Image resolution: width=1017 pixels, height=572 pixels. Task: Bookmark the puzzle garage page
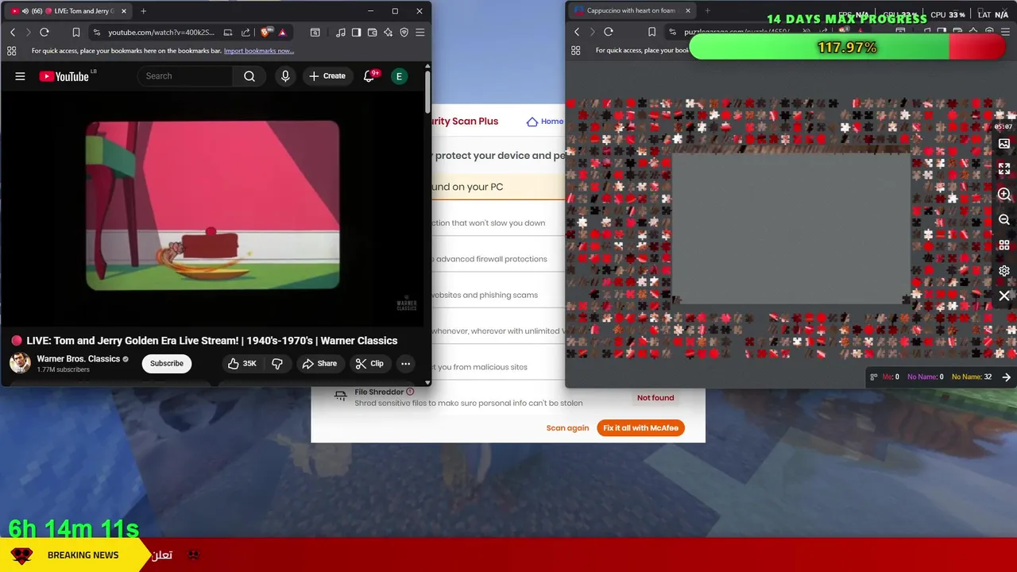click(x=652, y=32)
